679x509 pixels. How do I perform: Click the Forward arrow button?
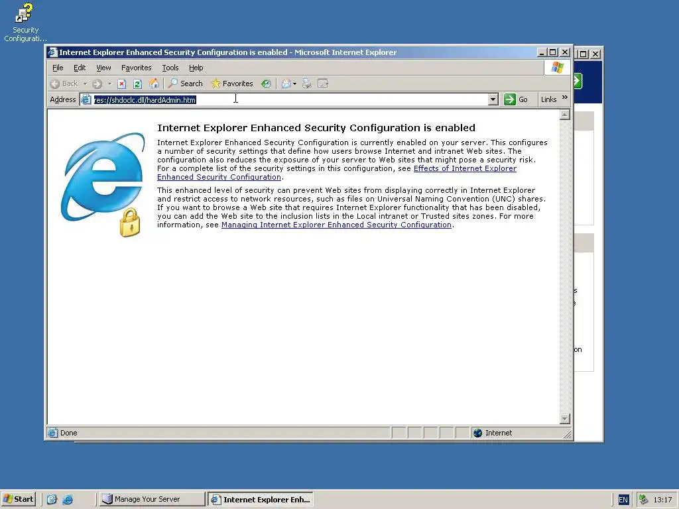(97, 84)
